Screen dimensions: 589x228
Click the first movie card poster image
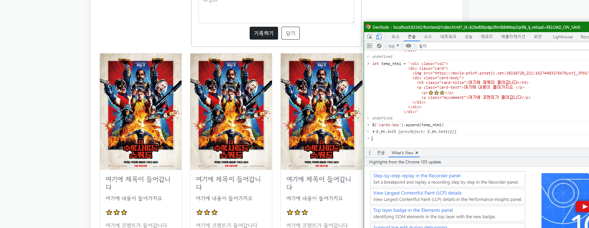tap(141, 112)
